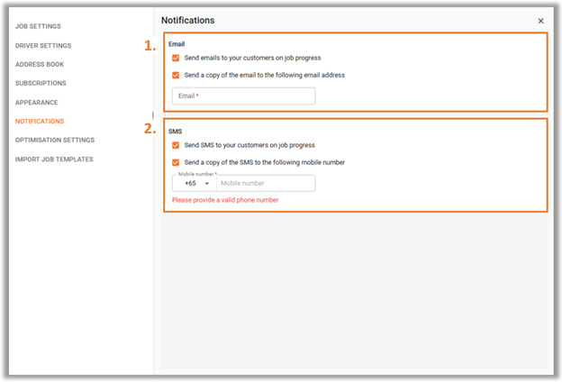This screenshot has height=382, width=562.
Task: Click the 'Please provide a valid phone number' error
Action: pyautogui.click(x=225, y=200)
